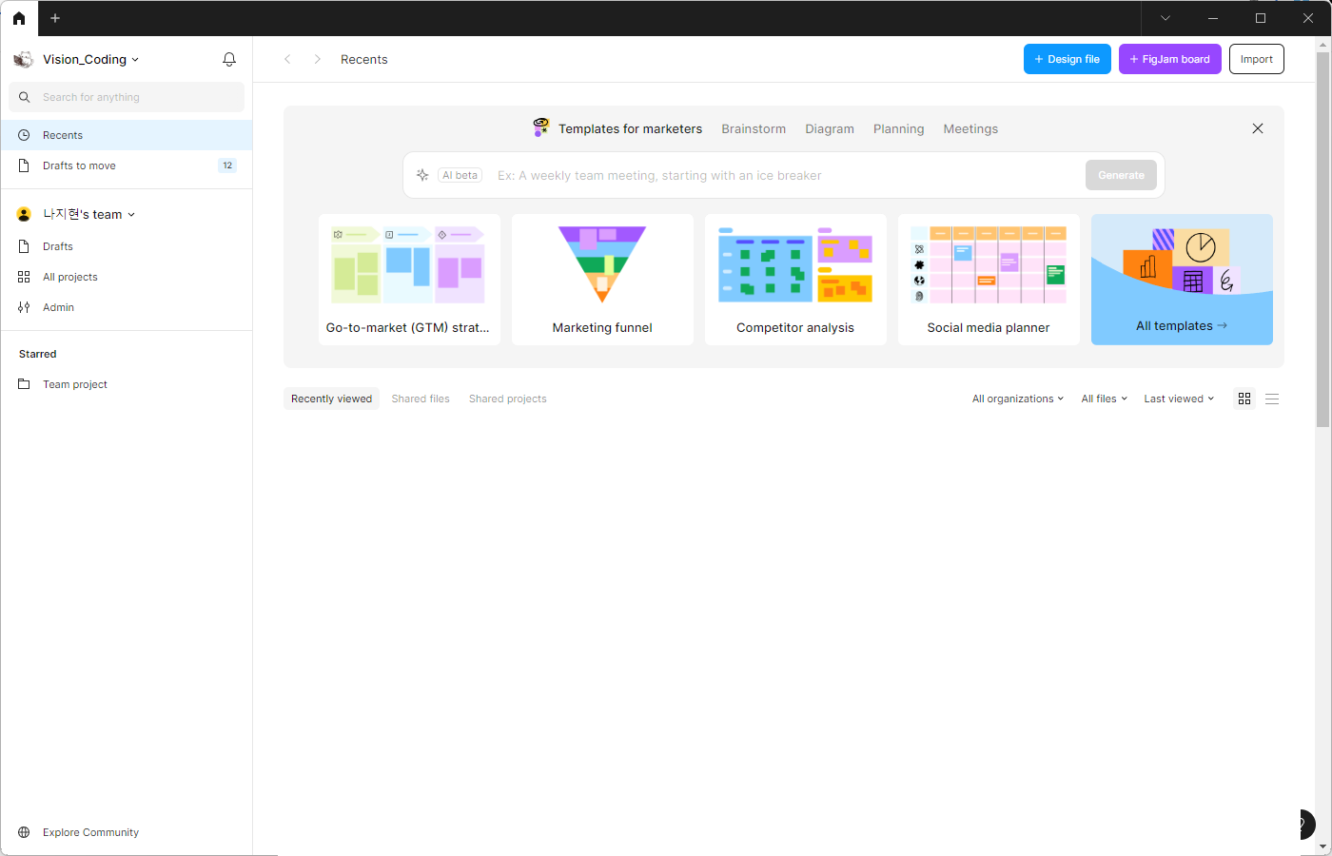Viewport: 1332px width, 856px height.
Task: Click the Team project folder icon
Action: pyautogui.click(x=24, y=384)
